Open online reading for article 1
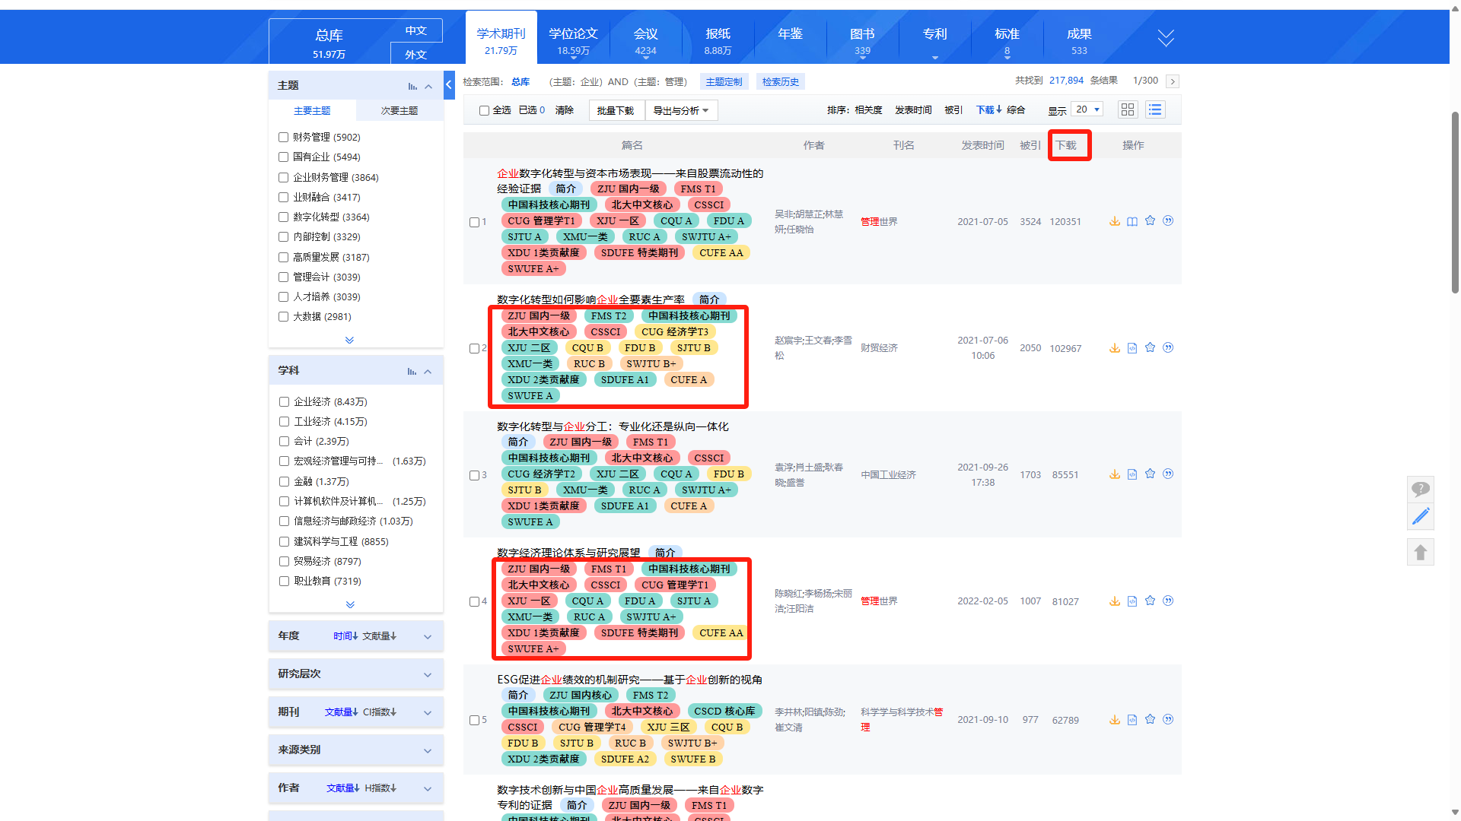Viewport: 1461px width, 821px height. point(1132,221)
